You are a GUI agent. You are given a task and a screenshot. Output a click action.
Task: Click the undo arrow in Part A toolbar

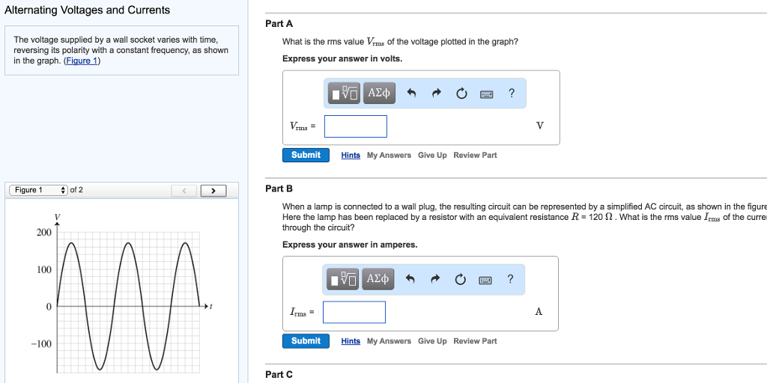coord(411,94)
